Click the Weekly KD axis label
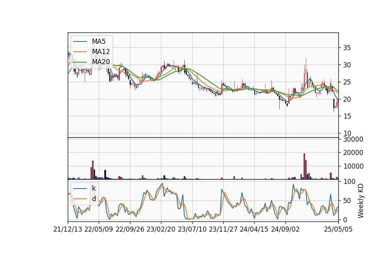 coord(361,201)
